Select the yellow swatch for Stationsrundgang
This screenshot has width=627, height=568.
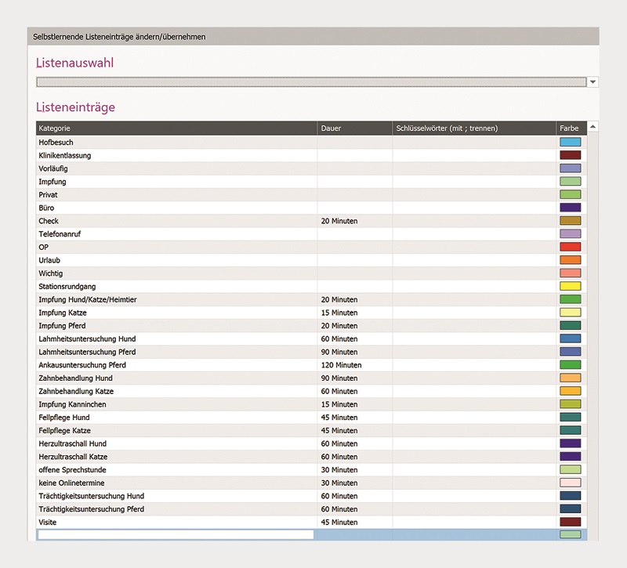(x=570, y=287)
